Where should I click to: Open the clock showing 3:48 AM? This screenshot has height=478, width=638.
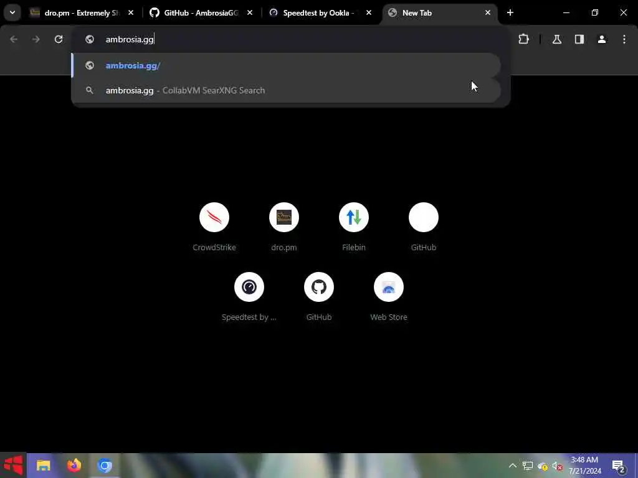click(x=584, y=466)
